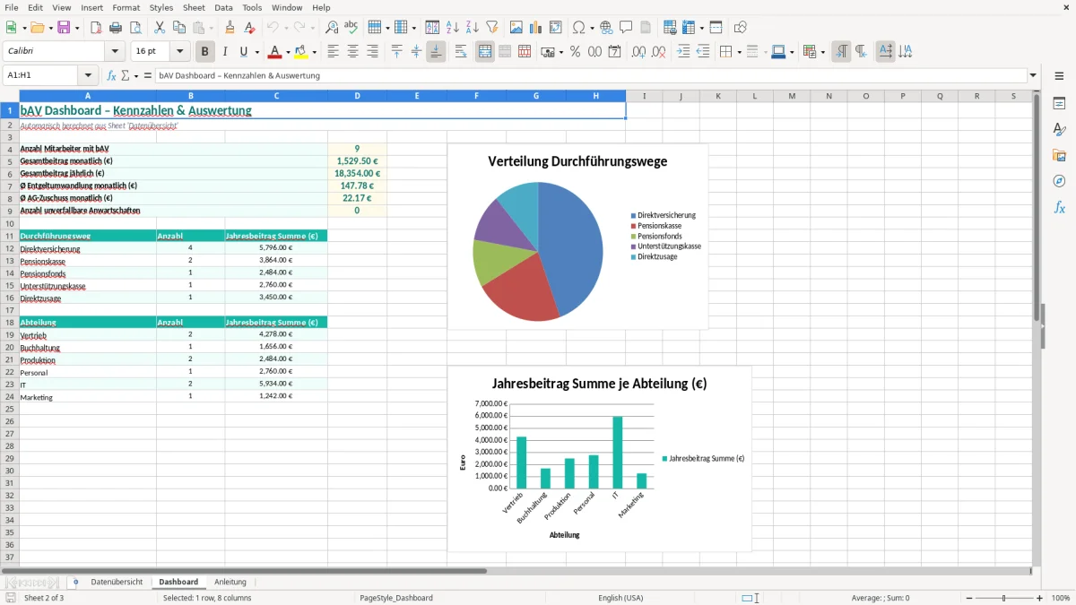Open the Tools menu
The image size is (1076, 605).
(252, 7)
